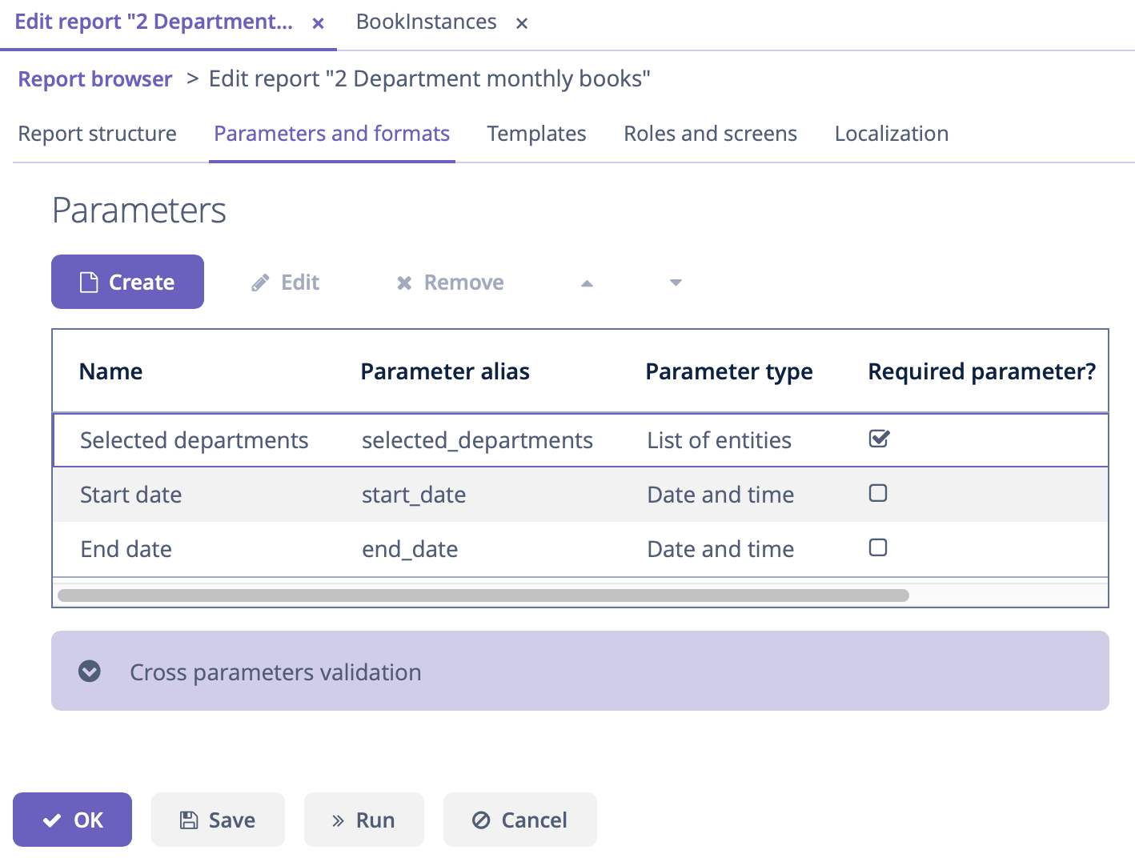1135x858 pixels.
Task: Click the Save floppy disk button
Action: 218,820
